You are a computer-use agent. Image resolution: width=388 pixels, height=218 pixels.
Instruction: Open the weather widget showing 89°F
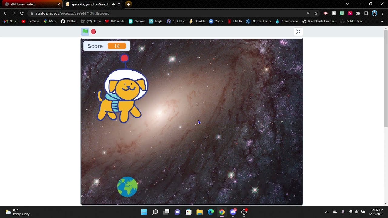click(x=18, y=212)
